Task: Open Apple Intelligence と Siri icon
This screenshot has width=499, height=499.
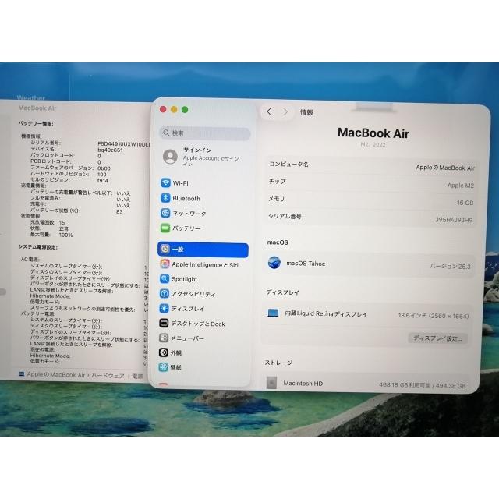Action: click(165, 264)
